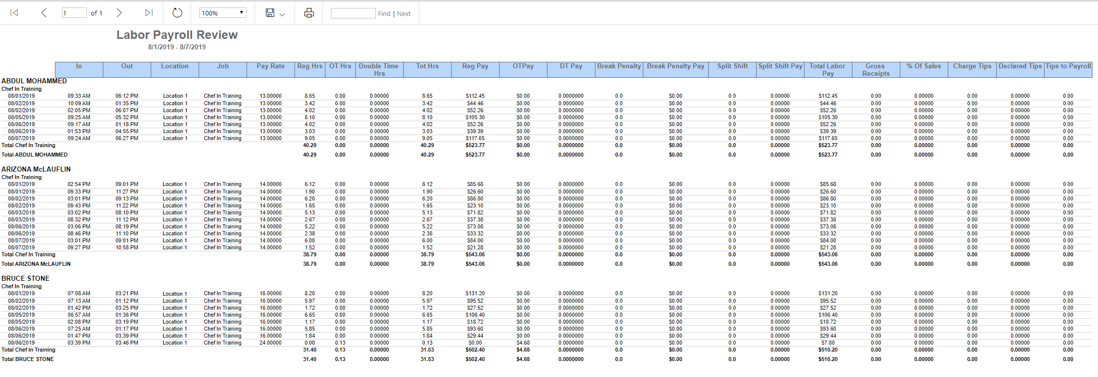Click the Next search result link
The width and height of the screenshot is (1098, 377).
404,13
